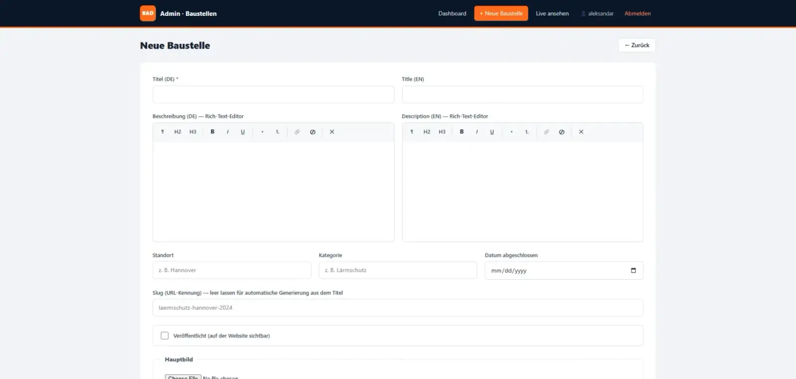The image size is (796, 379).
Task: Focus the Kategorie input field
Action: 398,270
